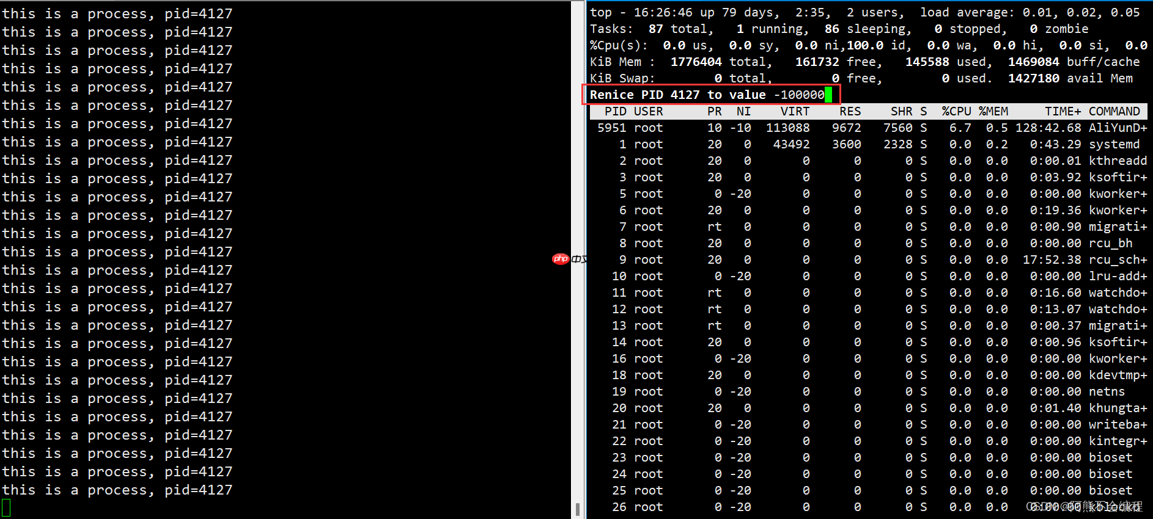
Task: Click the AliYunD+ process command
Action: click(x=1118, y=128)
